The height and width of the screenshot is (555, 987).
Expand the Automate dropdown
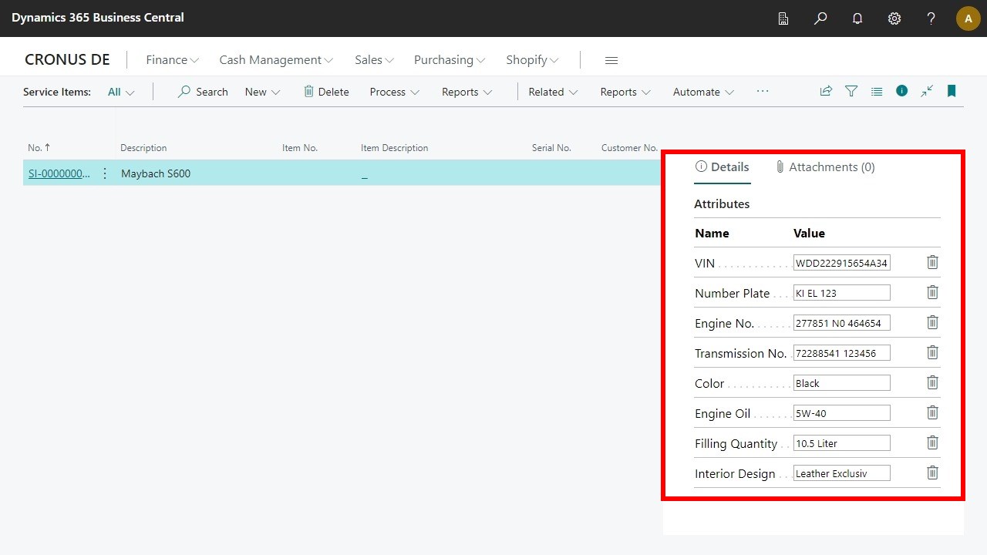click(702, 92)
